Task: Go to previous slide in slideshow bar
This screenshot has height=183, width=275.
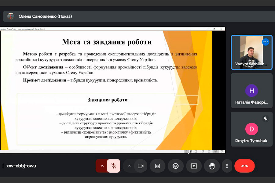Action: click(186, 151)
